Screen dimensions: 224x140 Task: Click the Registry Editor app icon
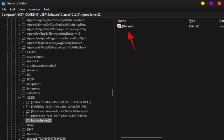pyautogui.click(x=4, y=3)
